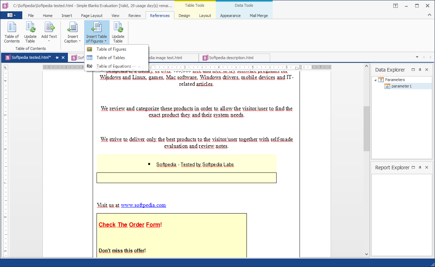Viewport: 435px width, 267px height.
Task: Click the vertical scrollbar thumb of the document
Action: [366, 129]
